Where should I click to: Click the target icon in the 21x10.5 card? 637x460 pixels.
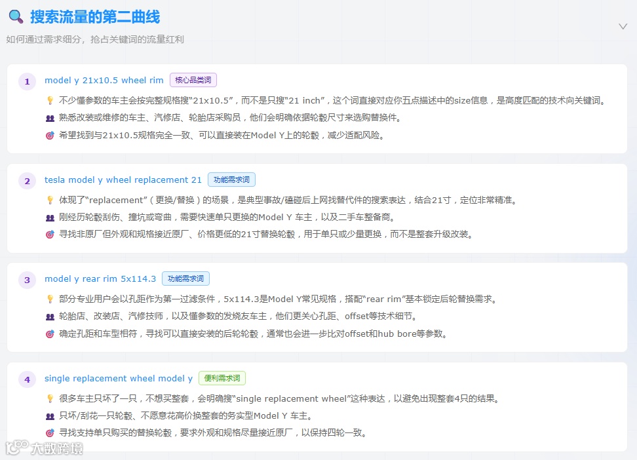click(x=50, y=136)
